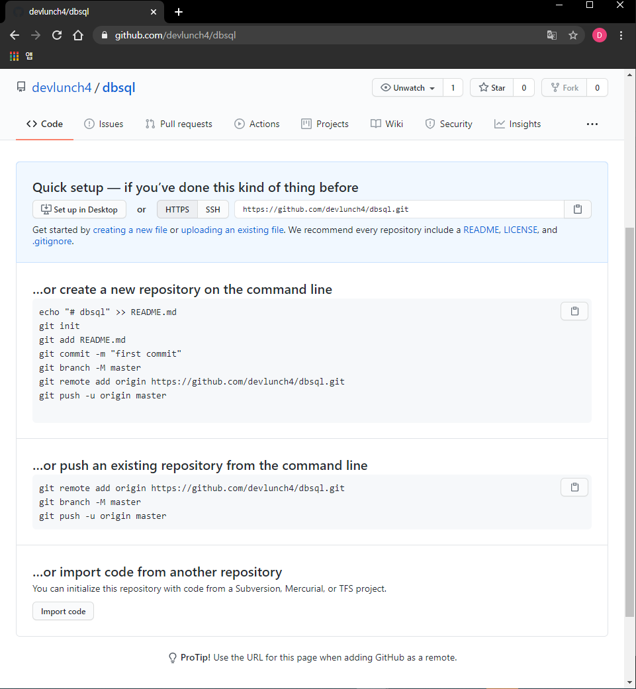The image size is (636, 689).
Task: Click the repository URL text field
Action: coord(399,209)
